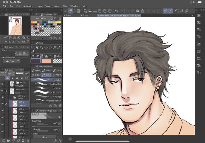Select the Fill bucket tool in toolbar
The height and width of the screenshot is (143, 205).
tap(137, 11)
